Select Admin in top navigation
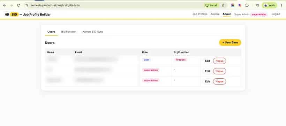The width and height of the screenshot is (286, 126). click(x=227, y=14)
